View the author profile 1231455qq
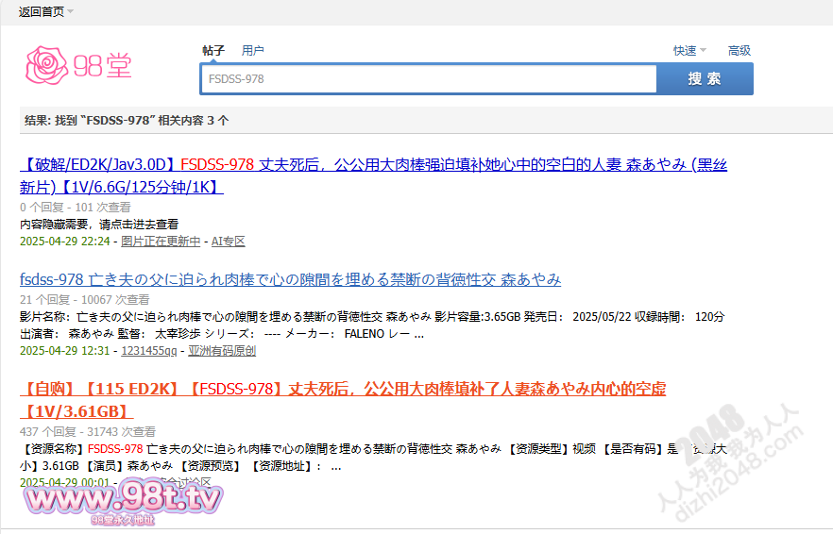 pyautogui.click(x=149, y=351)
